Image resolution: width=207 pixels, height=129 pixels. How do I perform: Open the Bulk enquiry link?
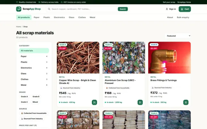click(183, 17)
